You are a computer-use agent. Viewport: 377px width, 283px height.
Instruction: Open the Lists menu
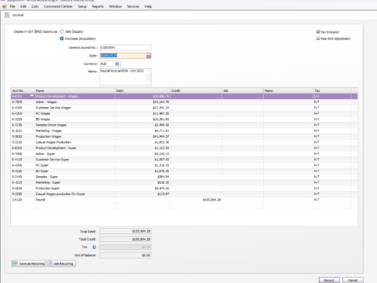tap(35, 6)
